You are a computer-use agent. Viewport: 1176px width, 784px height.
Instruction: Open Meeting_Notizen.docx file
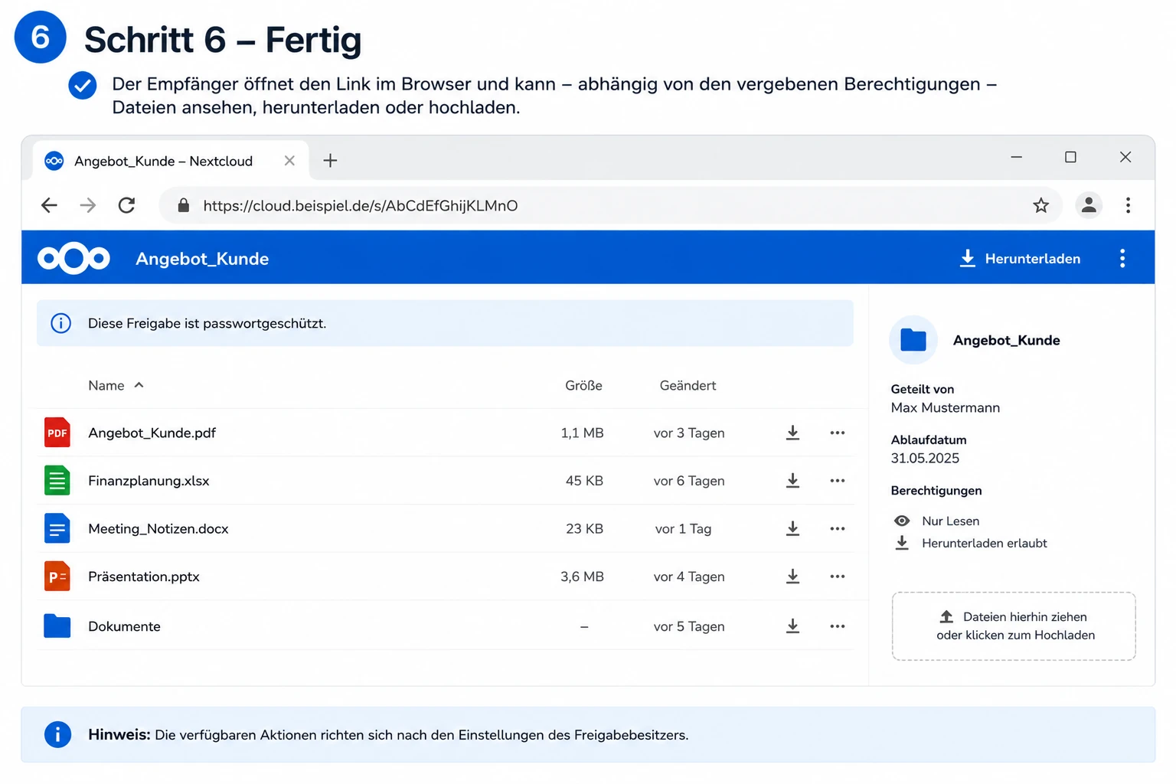click(x=158, y=528)
